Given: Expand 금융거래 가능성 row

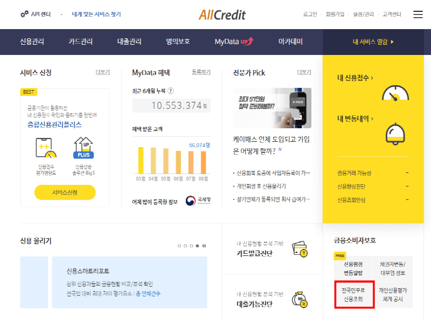Looking at the screenshot, I should tap(373, 173).
